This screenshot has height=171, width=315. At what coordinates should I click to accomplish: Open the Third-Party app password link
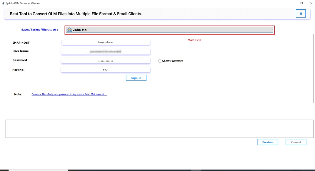coord(69,94)
